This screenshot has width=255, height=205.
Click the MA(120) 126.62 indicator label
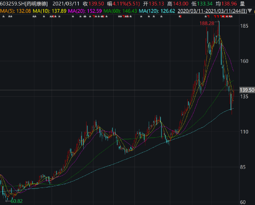pyautogui.click(x=157, y=11)
